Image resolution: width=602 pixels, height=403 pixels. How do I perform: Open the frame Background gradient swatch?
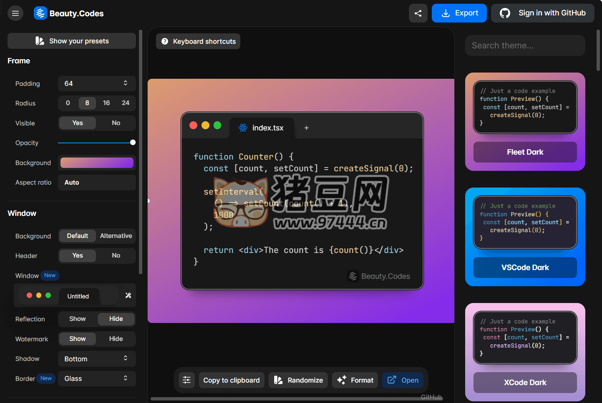[97, 163]
